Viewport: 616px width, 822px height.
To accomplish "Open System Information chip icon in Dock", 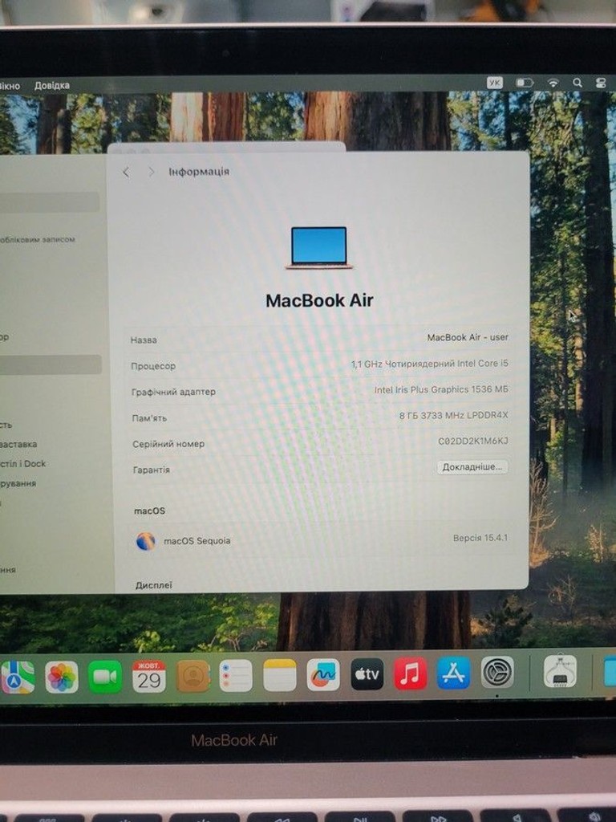I will [560, 672].
